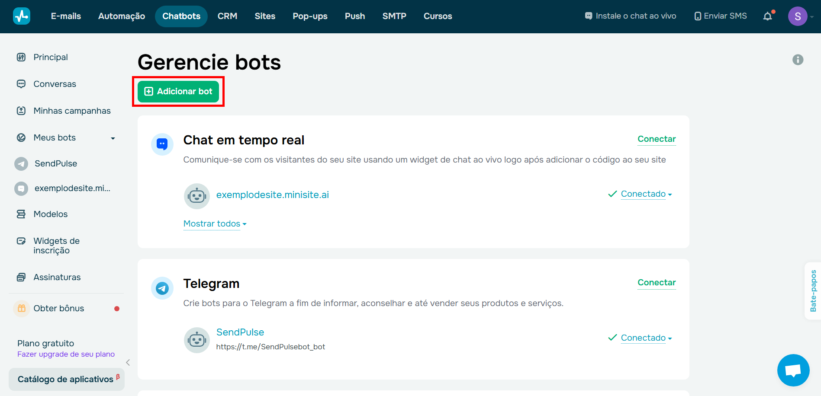Screen dimensions: 821x396
Task: Click the info icon near Gerencie bots
Action: coord(798,60)
